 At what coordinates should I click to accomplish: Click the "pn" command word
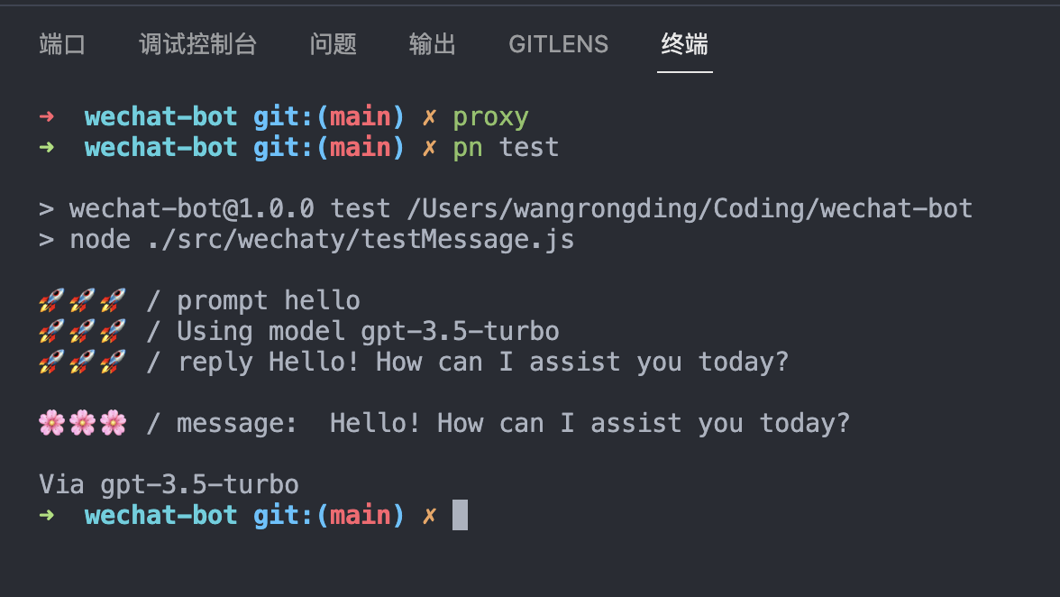(468, 147)
